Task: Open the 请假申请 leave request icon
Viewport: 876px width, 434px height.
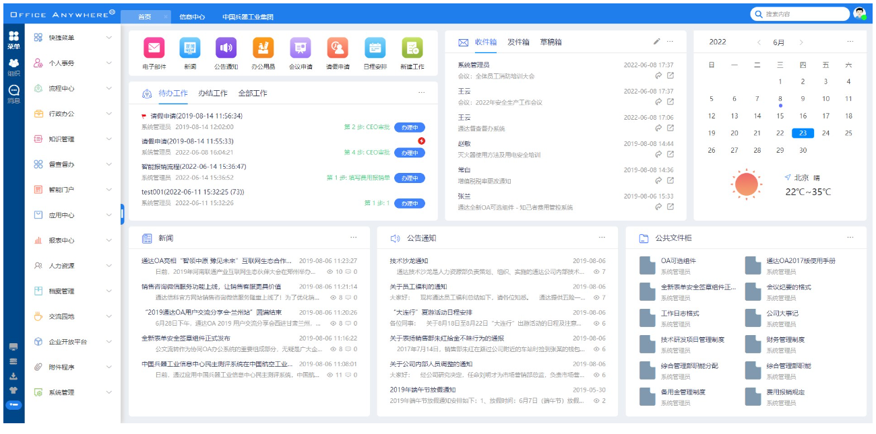Action: (338, 48)
